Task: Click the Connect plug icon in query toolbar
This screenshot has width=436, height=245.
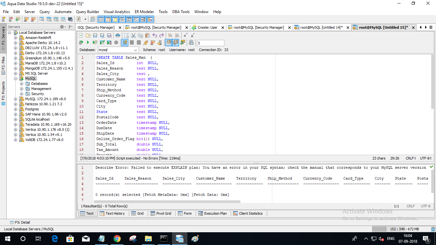Action: pyautogui.click(x=146, y=42)
